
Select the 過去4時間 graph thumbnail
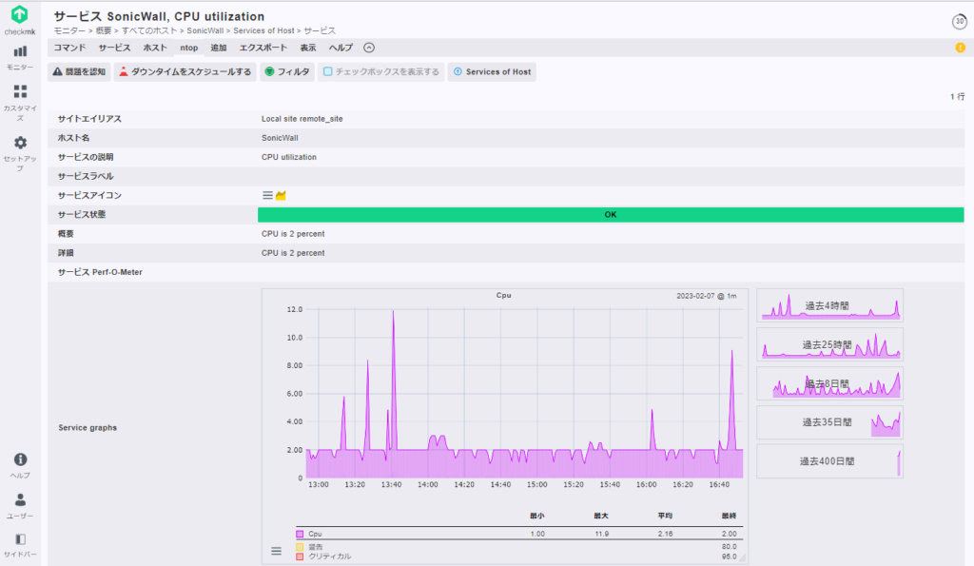(829, 305)
